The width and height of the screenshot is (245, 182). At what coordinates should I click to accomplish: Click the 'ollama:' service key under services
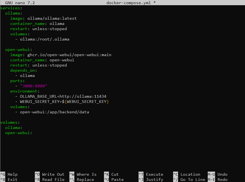click(14, 13)
